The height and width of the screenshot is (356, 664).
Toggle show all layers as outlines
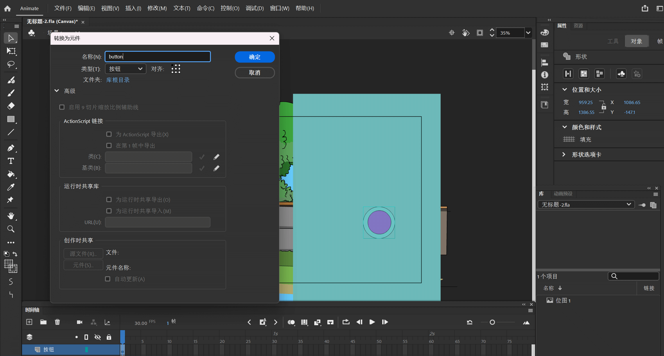pyautogui.click(x=86, y=337)
